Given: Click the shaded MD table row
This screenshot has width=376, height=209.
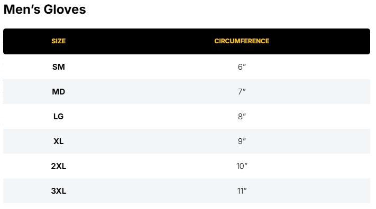Looking at the screenshot, I should tap(187, 91).
